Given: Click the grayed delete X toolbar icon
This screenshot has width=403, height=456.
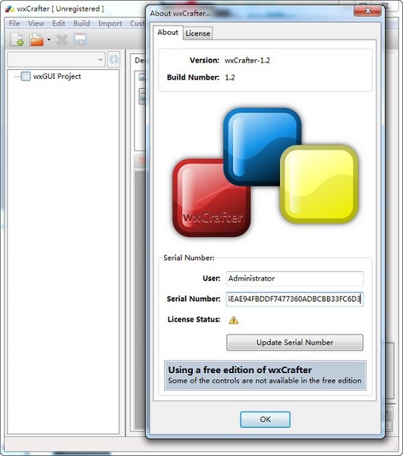Looking at the screenshot, I should pos(62,40).
